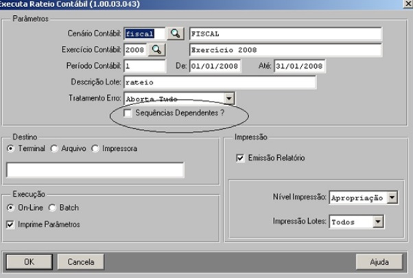The width and height of the screenshot is (413, 278).
Task: Open Cenário Contábil search magnifier
Action: point(176,34)
